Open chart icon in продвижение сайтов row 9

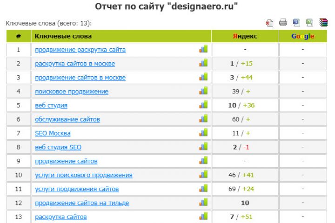coord(203,160)
